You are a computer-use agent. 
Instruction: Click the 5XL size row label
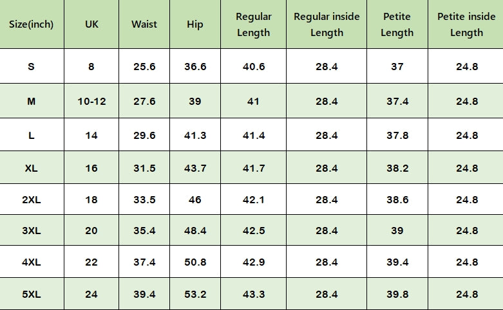tap(32, 295)
